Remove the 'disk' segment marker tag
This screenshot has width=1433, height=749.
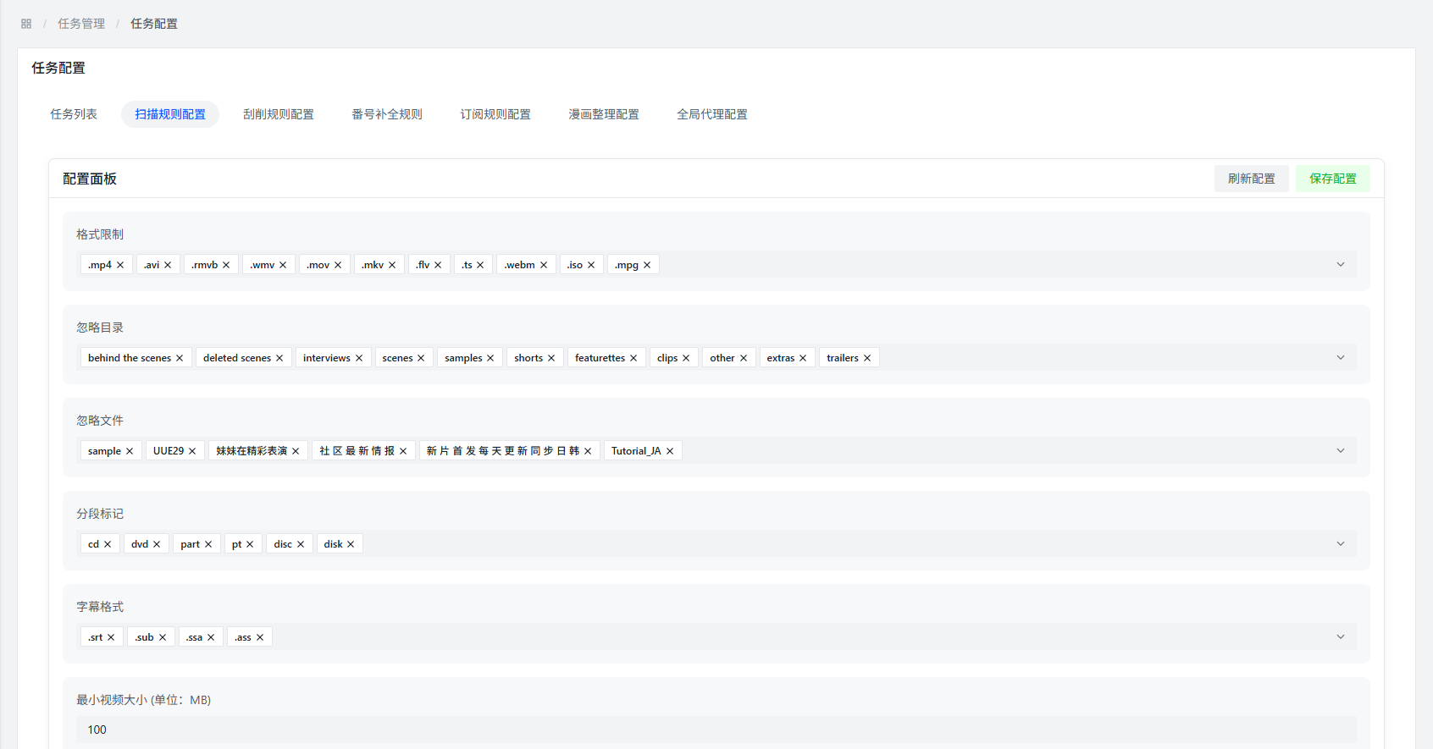coord(351,544)
